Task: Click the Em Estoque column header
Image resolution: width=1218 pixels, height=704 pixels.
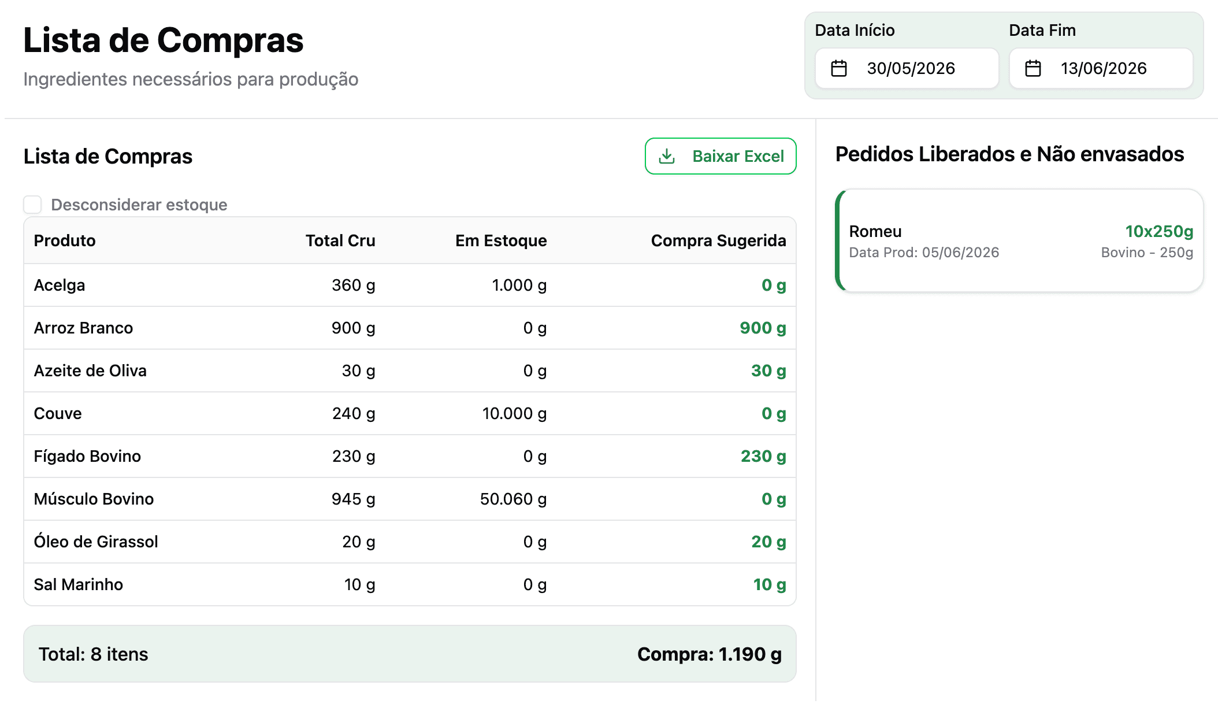Action: click(x=501, y=240)
